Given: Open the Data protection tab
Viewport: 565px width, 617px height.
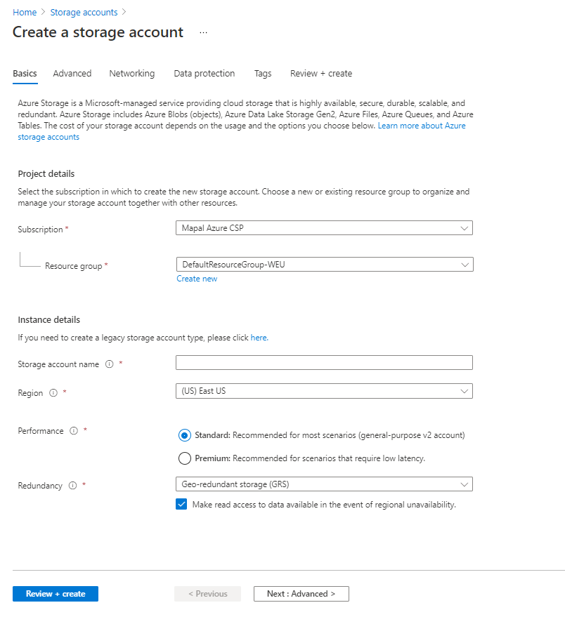Looking at the screenshot, I should pos(204,74).
